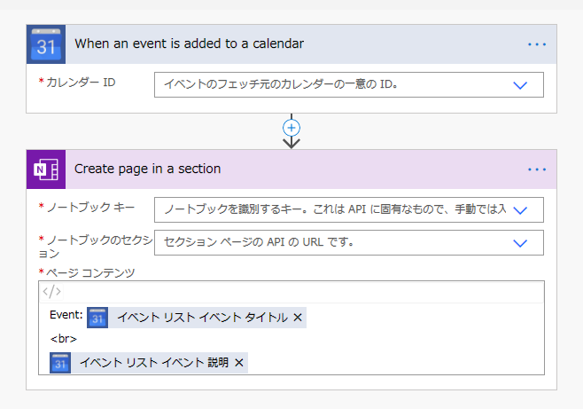Collapse the Create page in a section header
The width and height of the screenshot is (583, 409).
coord(148,169)
